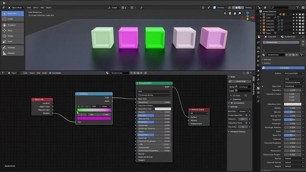The height and width of the screenshot is (172, 306).
Task: Toggle the Screen Space Refraction checkbox
Action: (246, 115)
